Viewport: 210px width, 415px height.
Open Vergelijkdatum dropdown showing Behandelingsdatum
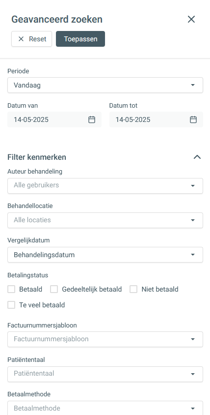(105, 255)
